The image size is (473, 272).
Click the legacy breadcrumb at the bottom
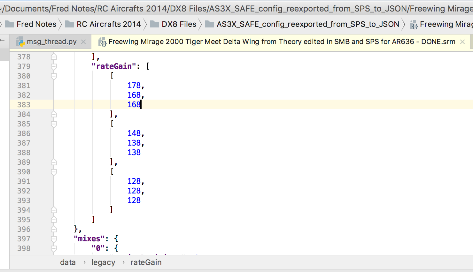pyautogui.click(x=103, y=262)
